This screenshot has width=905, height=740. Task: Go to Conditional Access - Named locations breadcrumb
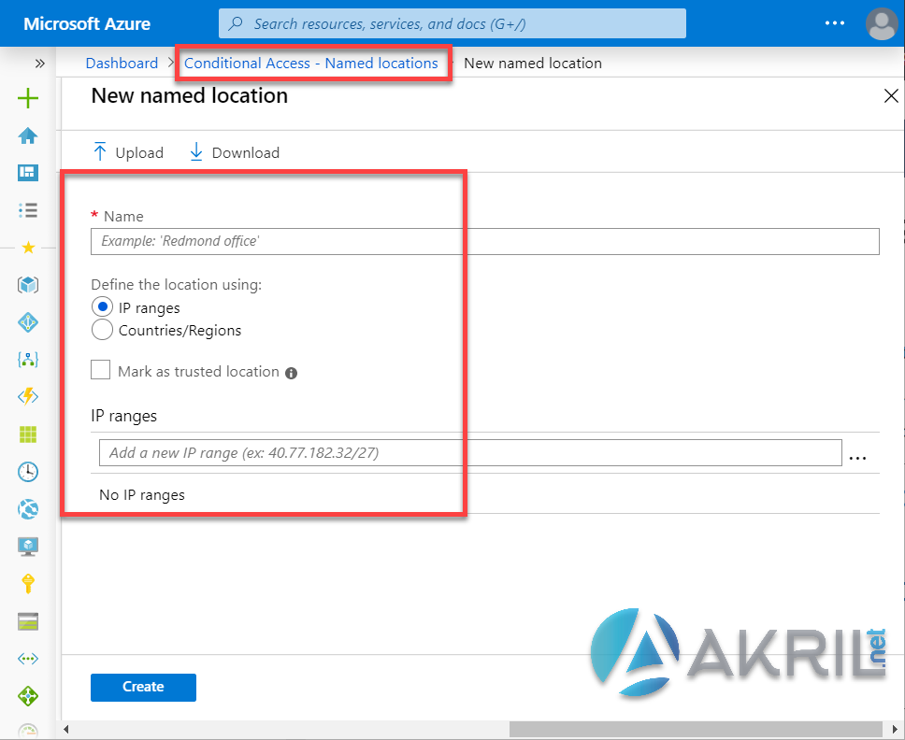point(311,63)
